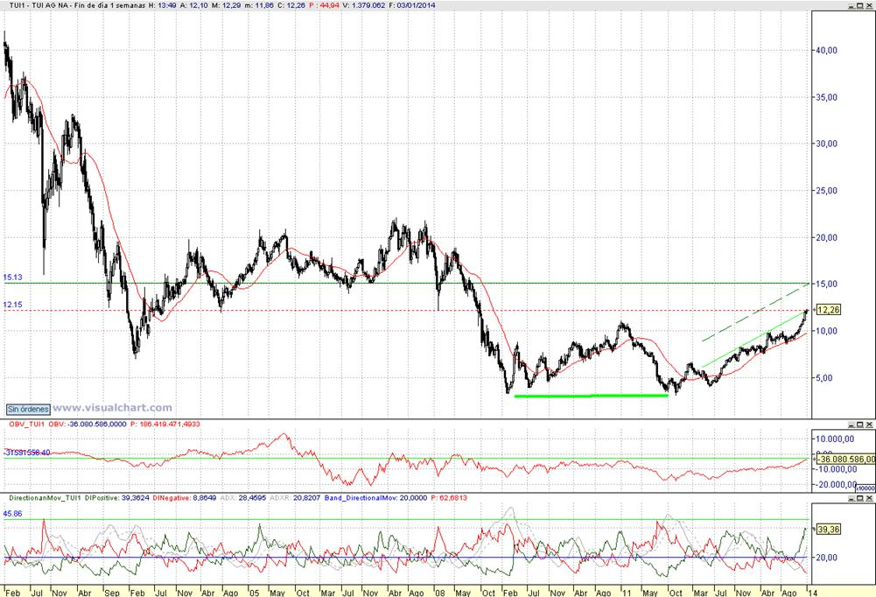876x597 pixels.
Task: Click the closing value 'C: 12,26'
Action: pos(293,5)
